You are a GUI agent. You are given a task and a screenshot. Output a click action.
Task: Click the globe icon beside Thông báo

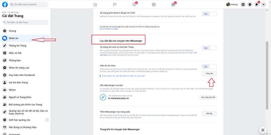pos(5,60)
